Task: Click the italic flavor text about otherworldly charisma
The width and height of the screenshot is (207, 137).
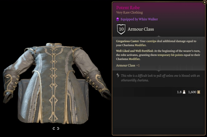Action: [x=160, y=78]
